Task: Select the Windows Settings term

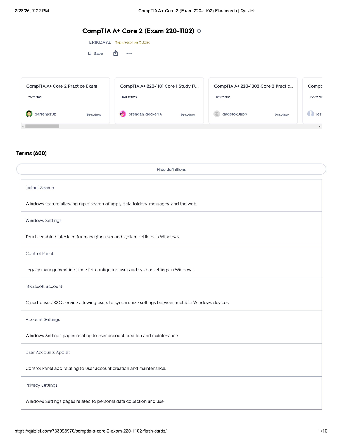Action: click(43, 221)
